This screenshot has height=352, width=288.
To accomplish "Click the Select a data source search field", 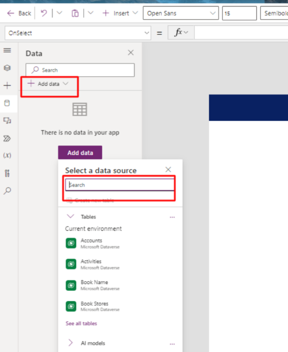I will click(120, 185).
